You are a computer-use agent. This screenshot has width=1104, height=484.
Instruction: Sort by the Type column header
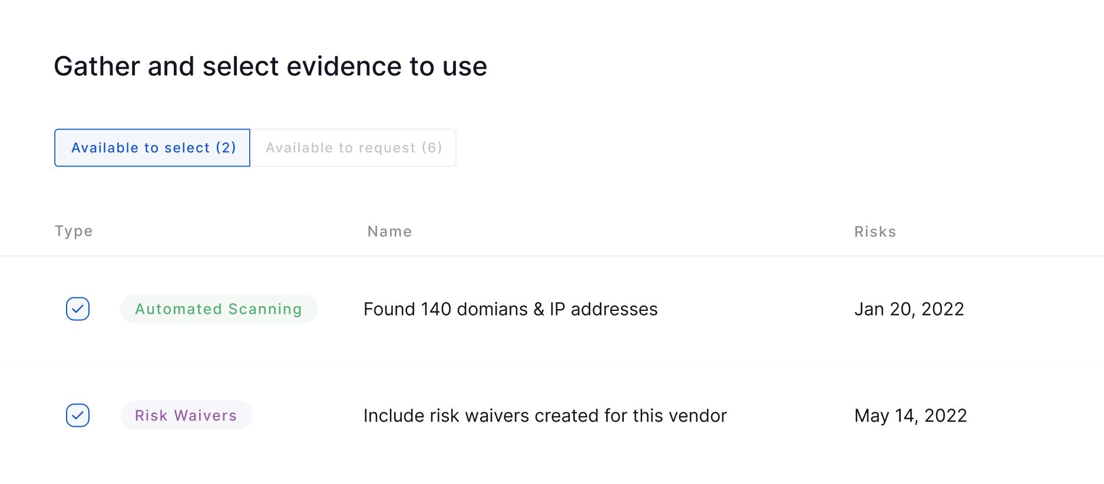point(74,231)
